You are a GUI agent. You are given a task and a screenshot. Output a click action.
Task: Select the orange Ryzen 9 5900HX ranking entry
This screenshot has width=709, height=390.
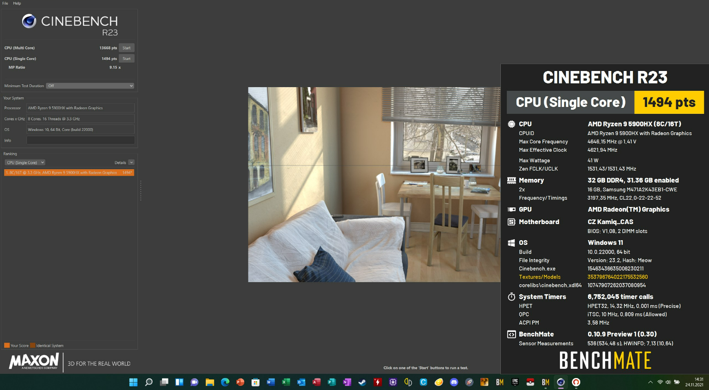pyautogui.click(x=69, y=172)
